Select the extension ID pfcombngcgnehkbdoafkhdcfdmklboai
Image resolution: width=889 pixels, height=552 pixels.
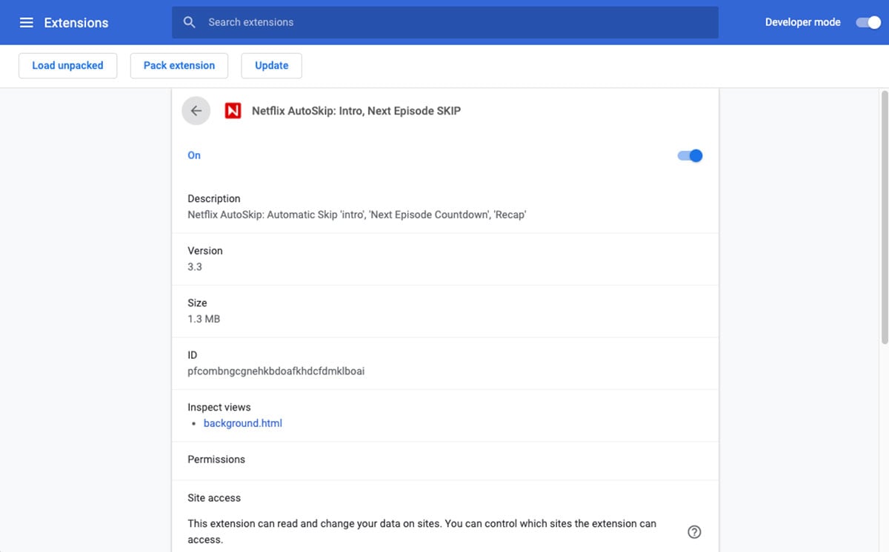276,371
